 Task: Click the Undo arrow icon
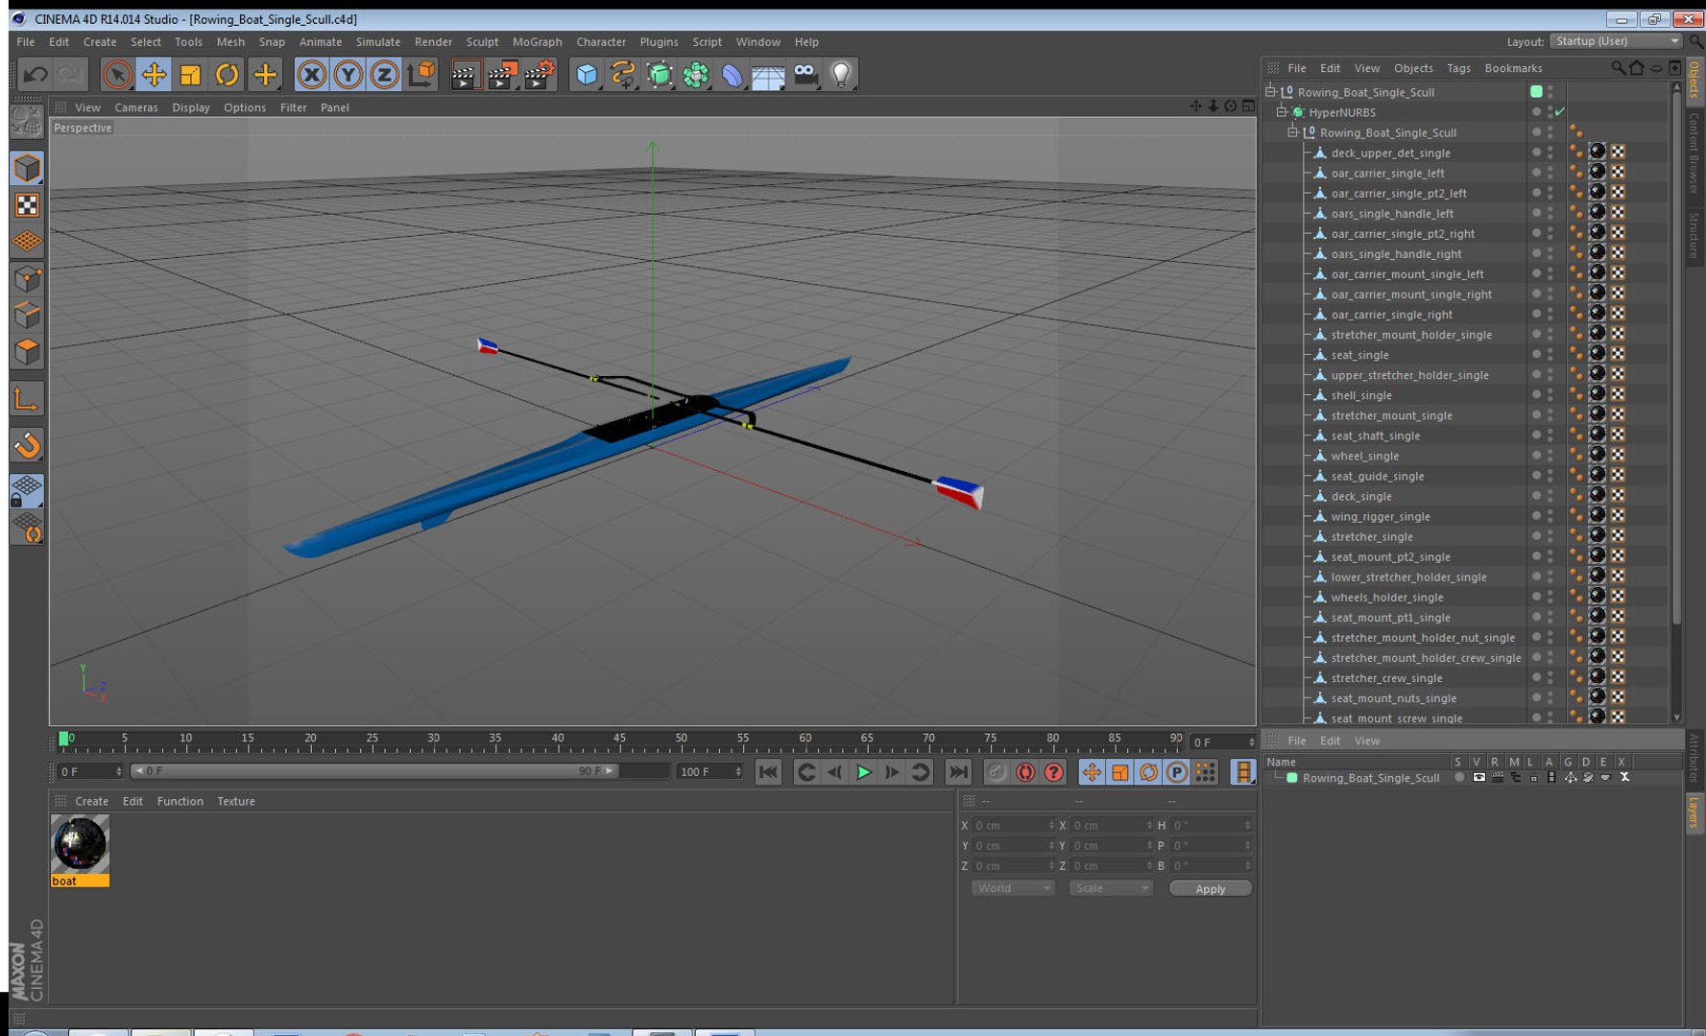point(36,74)
